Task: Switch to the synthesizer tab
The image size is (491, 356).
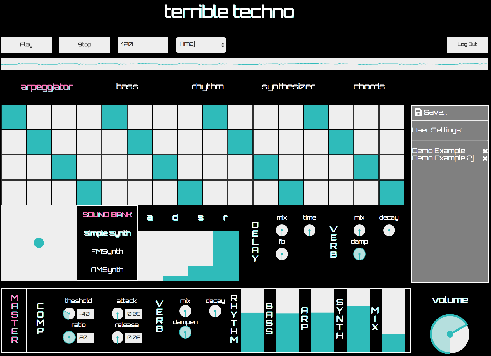Action: (288, 87)
